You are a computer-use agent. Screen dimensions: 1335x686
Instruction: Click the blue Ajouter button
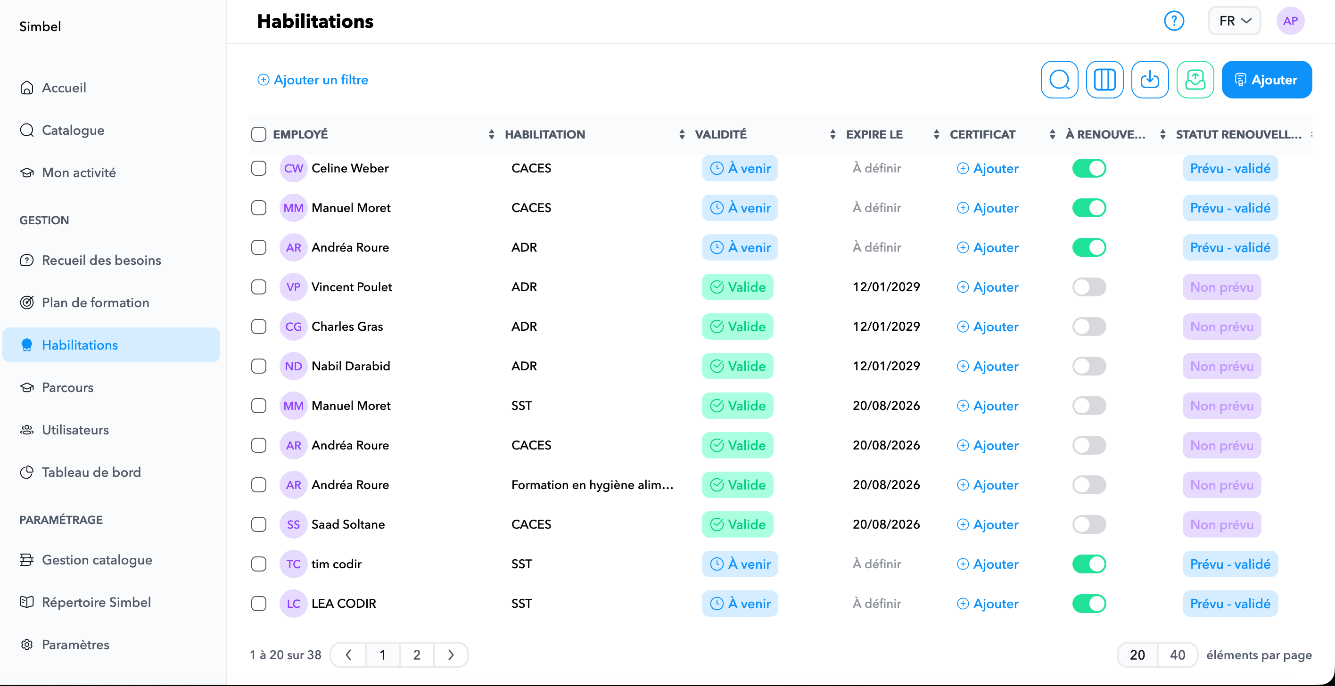1266,80
